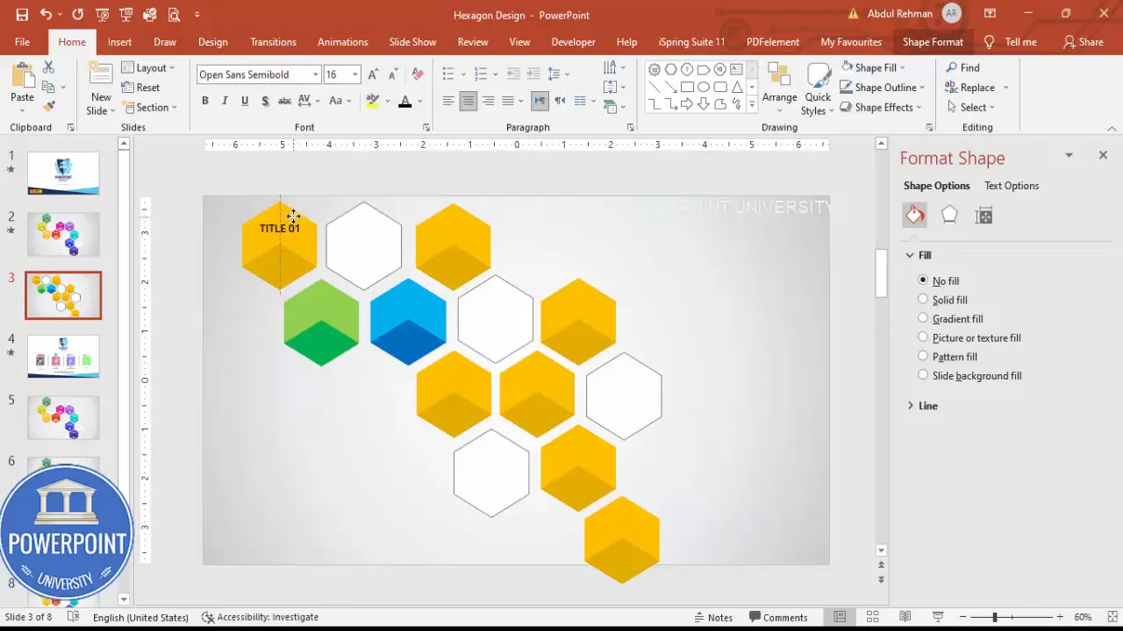Screen dimensions: 1123x631
Task: Save the presentation from the quick access toolbar
Action: 22,15
